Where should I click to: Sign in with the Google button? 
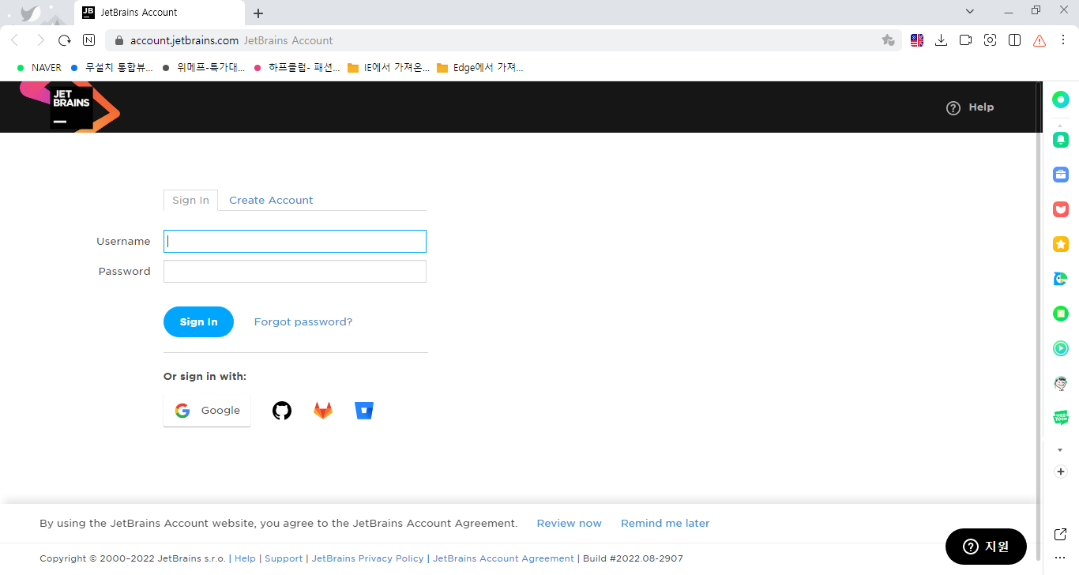coord(207,411)
